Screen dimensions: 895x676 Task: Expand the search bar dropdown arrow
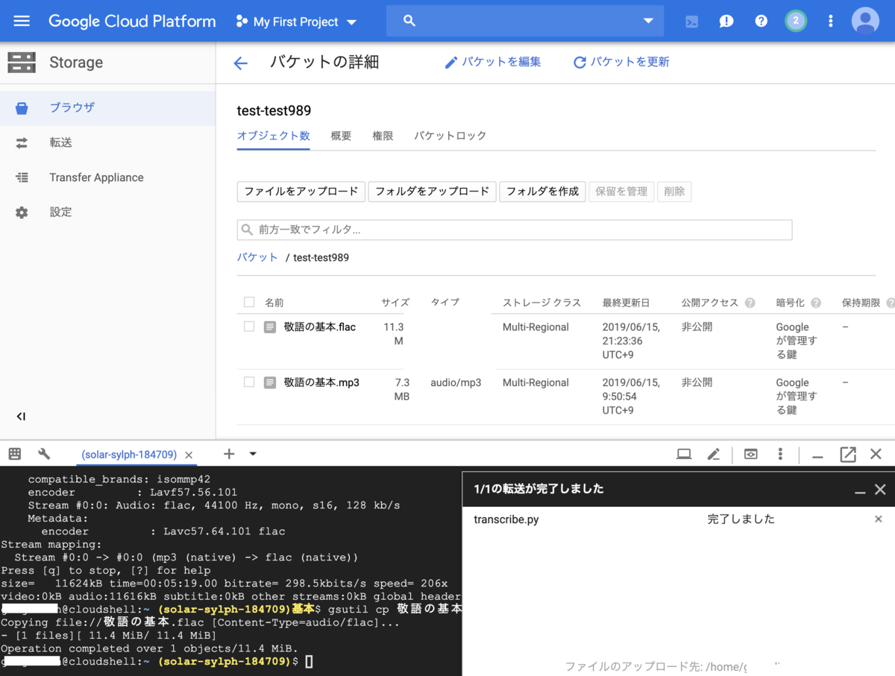pos(648,21)
